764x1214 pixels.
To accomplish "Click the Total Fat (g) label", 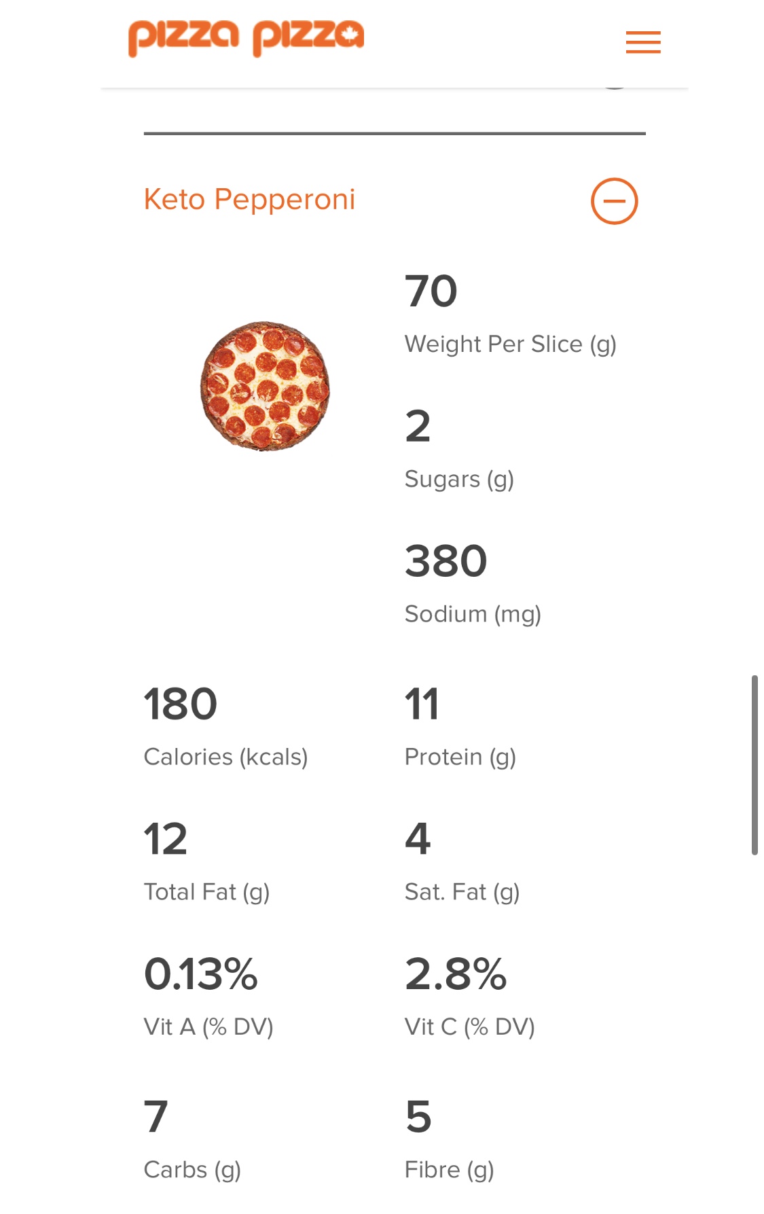I will point(206,892).
